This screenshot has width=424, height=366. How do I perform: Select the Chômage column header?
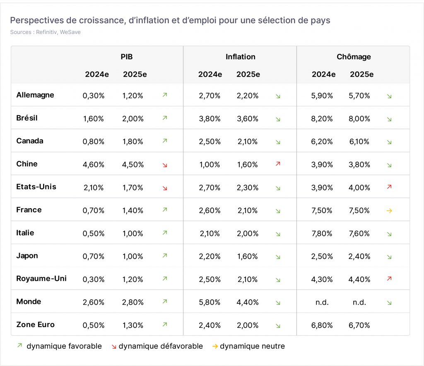(354, 57)
